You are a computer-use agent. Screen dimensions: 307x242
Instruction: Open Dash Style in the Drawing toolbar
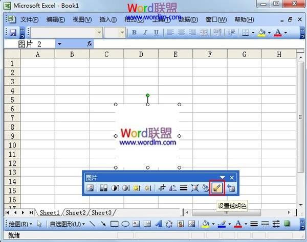[265, 224]
